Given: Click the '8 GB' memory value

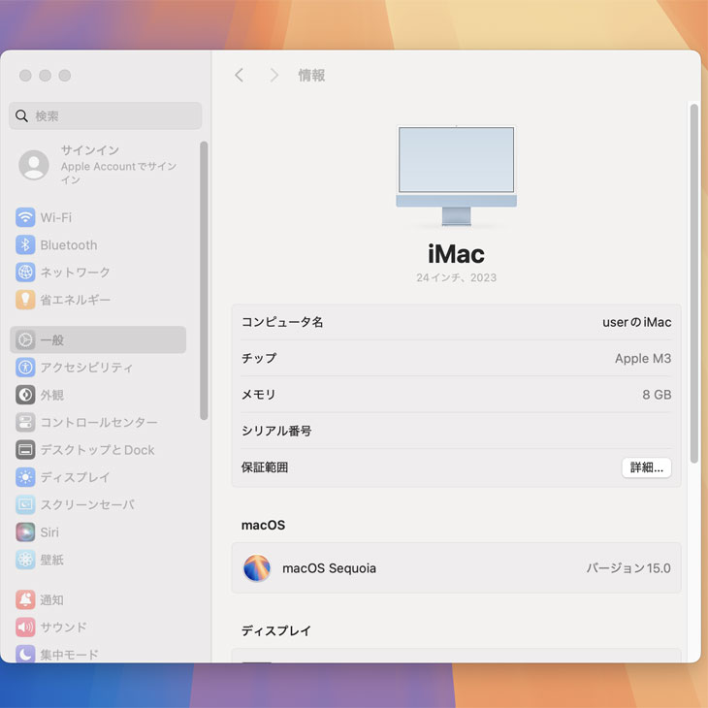Looking at the screenshot, I should tap(657, 395).
